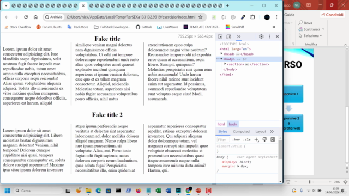
Task: Select the <!DOCTYPE html> line
Action: click(234, 44)
